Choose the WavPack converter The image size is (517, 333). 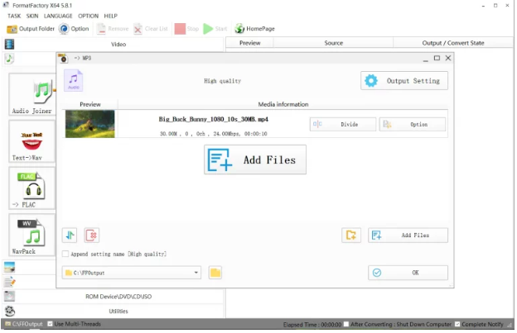(x=32, y=235)
